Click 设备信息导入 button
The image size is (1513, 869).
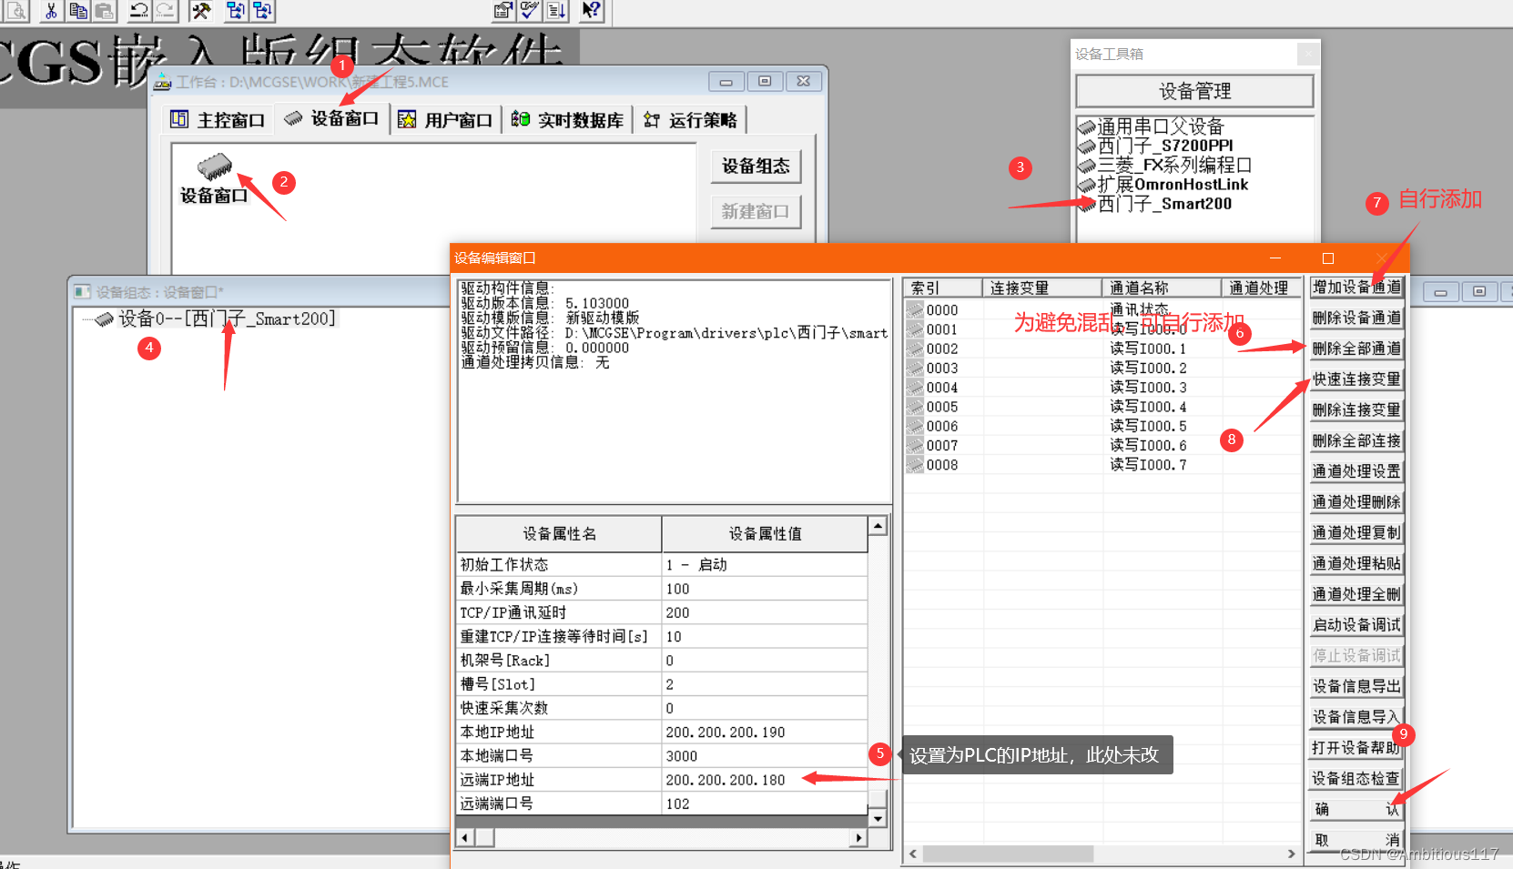1356,717
